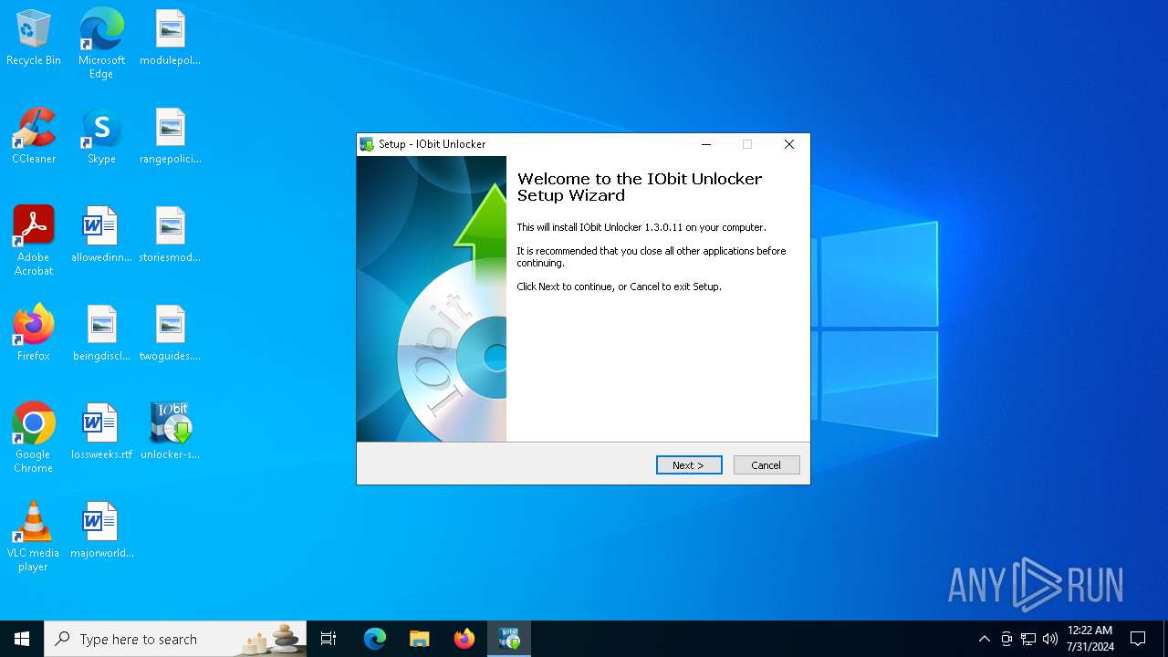Show hidden system tray icons
The image size is (1168, 657).
point(984,639)
